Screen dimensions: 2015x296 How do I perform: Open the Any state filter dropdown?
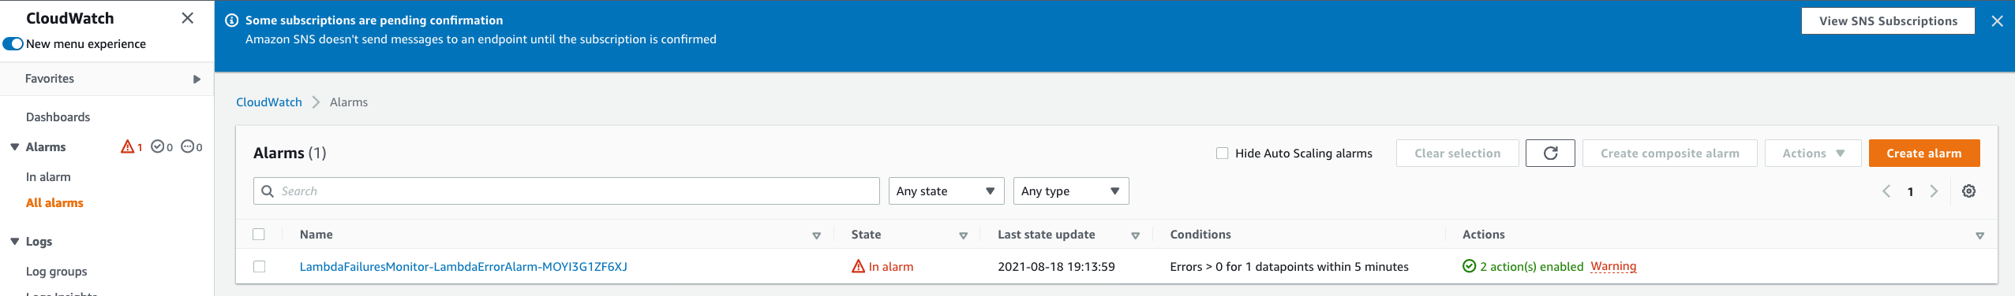946,191
